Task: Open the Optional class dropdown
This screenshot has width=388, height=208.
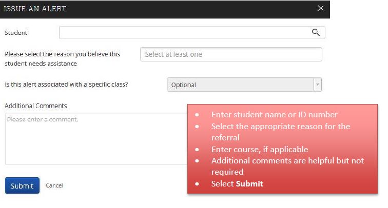Action: [x=240, y=85]
